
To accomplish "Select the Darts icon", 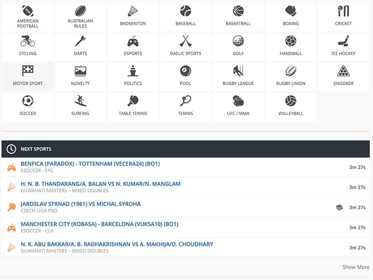I will (80, 41).
